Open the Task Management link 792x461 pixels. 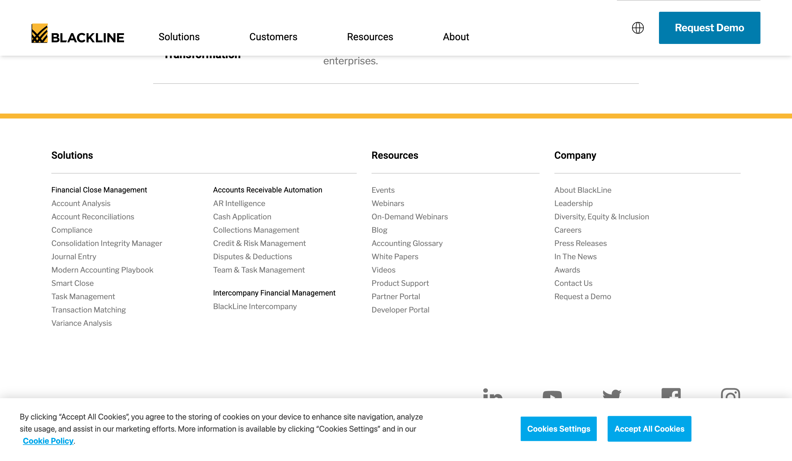[x=83, y=296]
